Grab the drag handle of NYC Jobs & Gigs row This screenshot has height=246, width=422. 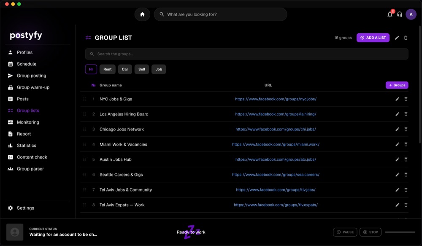(84, 99)
